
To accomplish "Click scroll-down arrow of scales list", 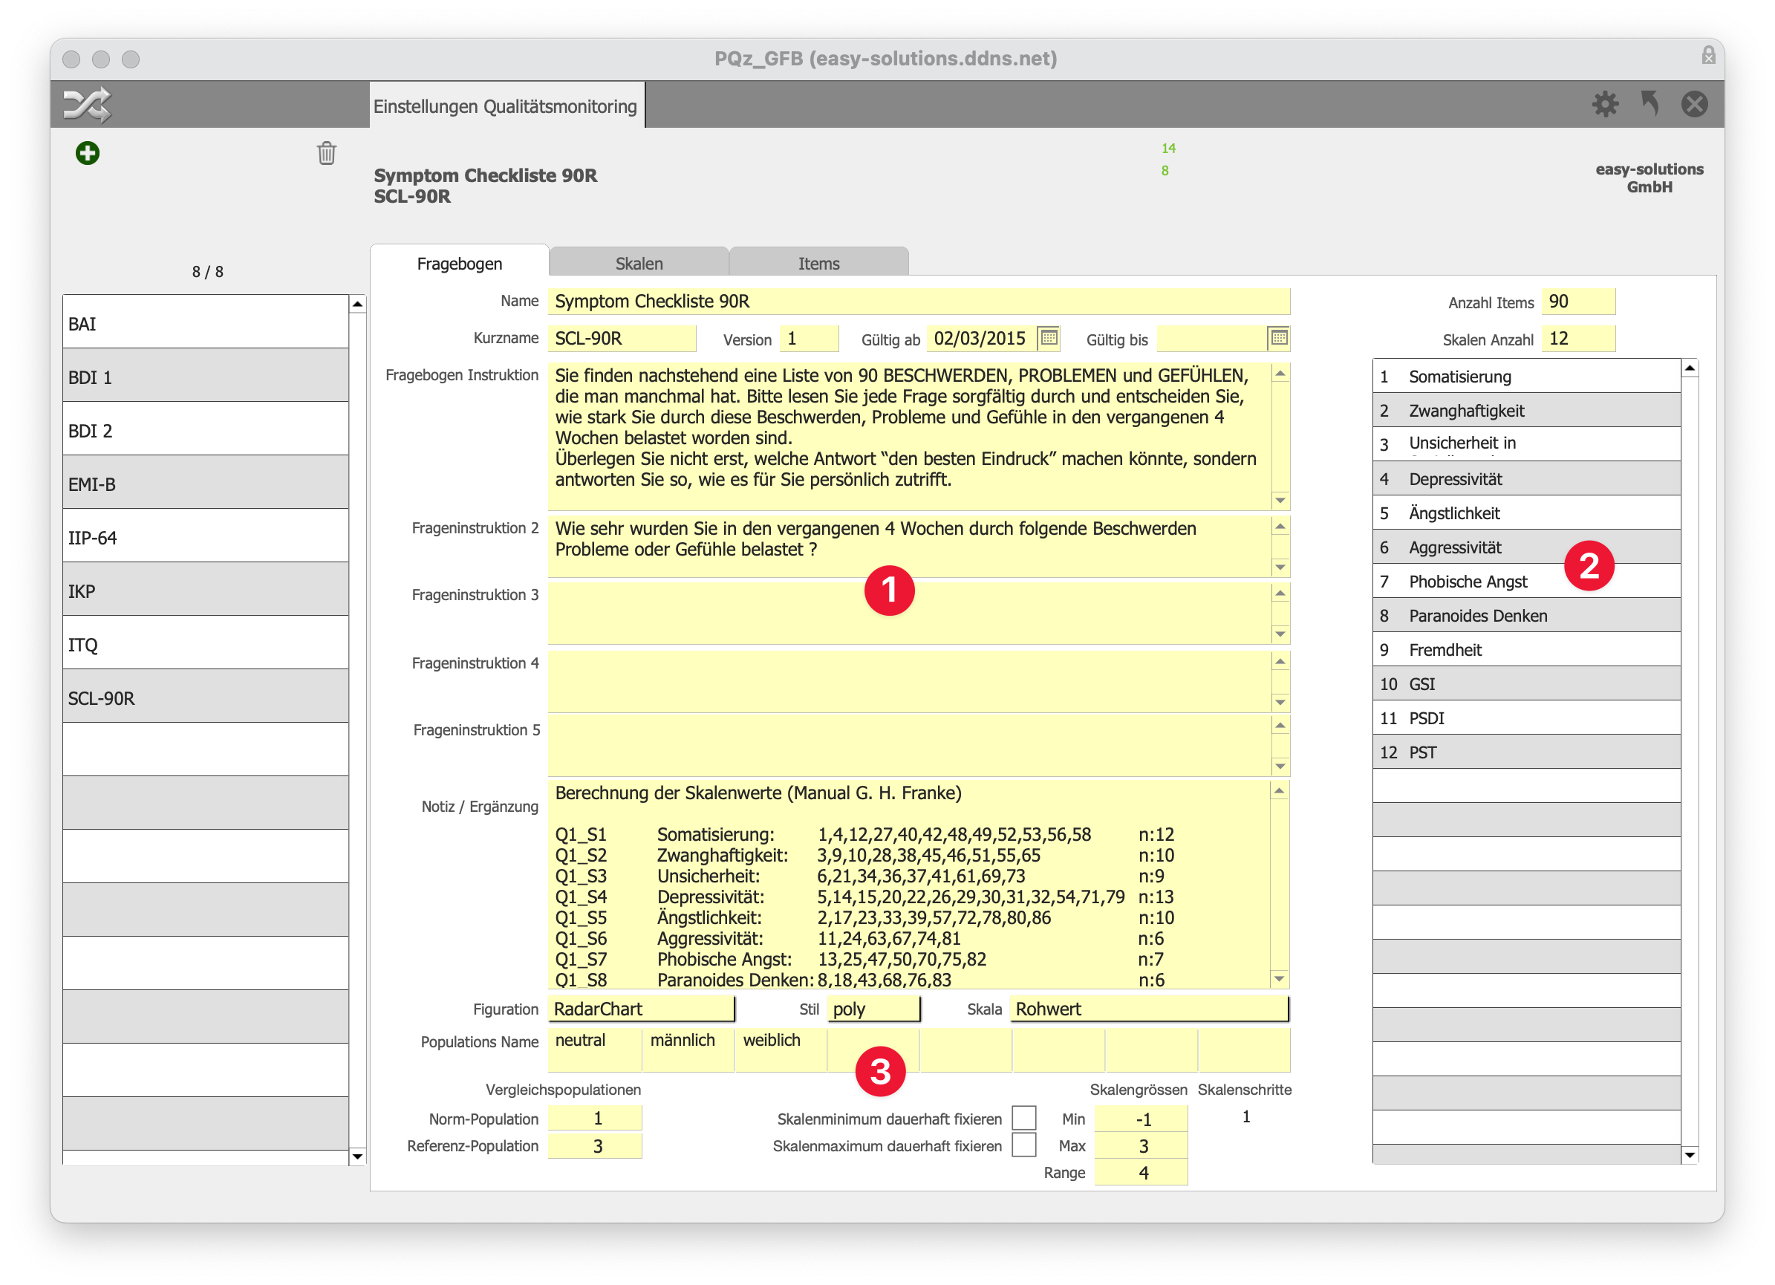I will pos(1690,1154).
